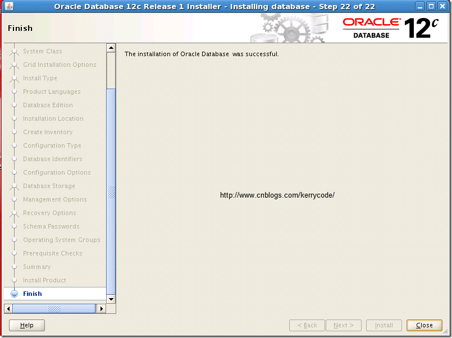This screenshot has height=338, width=452.
Task: Click the sidebar scroll right arrow
Action: pyautogui.click(x=101, y=309)
